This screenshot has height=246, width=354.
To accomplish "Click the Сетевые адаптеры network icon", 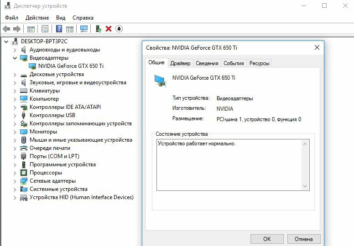I will click(23, 181).
